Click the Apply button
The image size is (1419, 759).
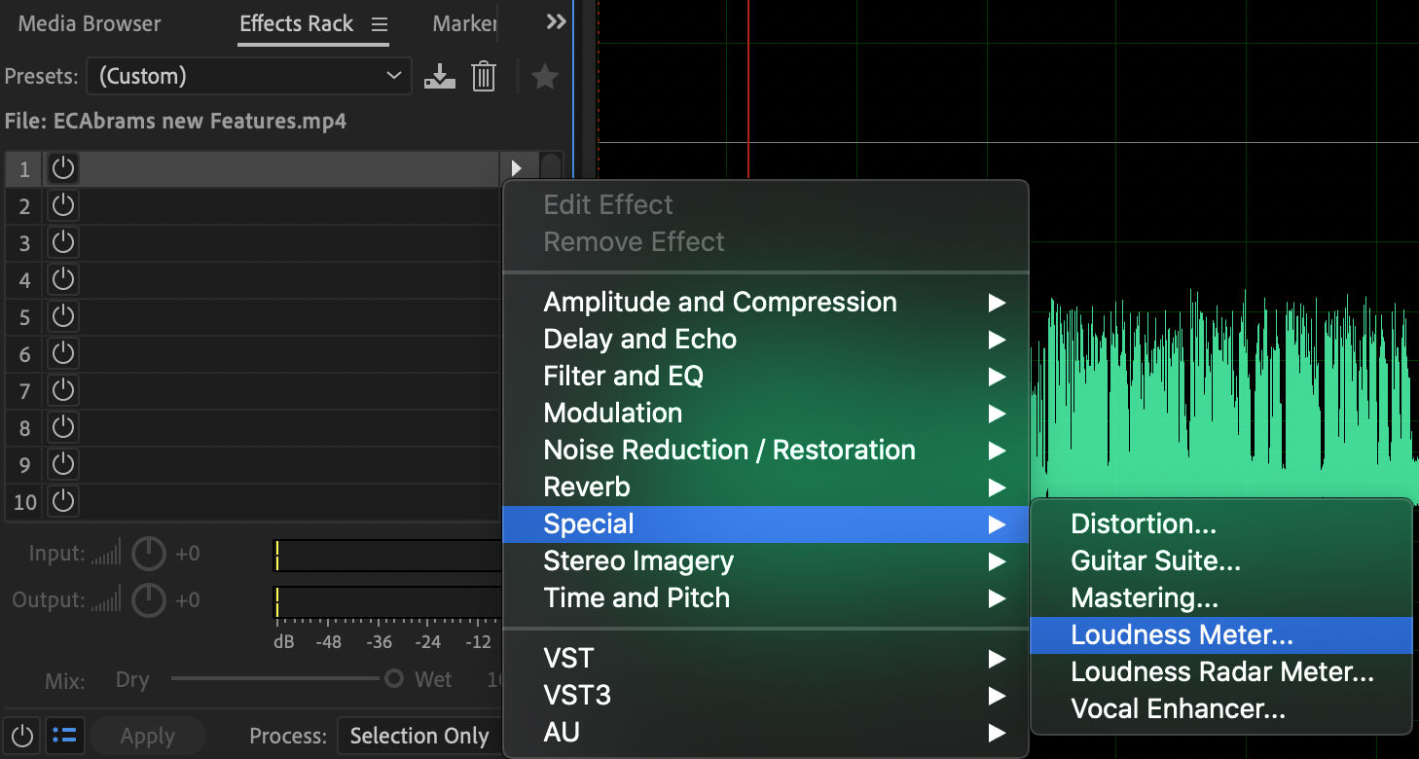[x=148, y=737]
